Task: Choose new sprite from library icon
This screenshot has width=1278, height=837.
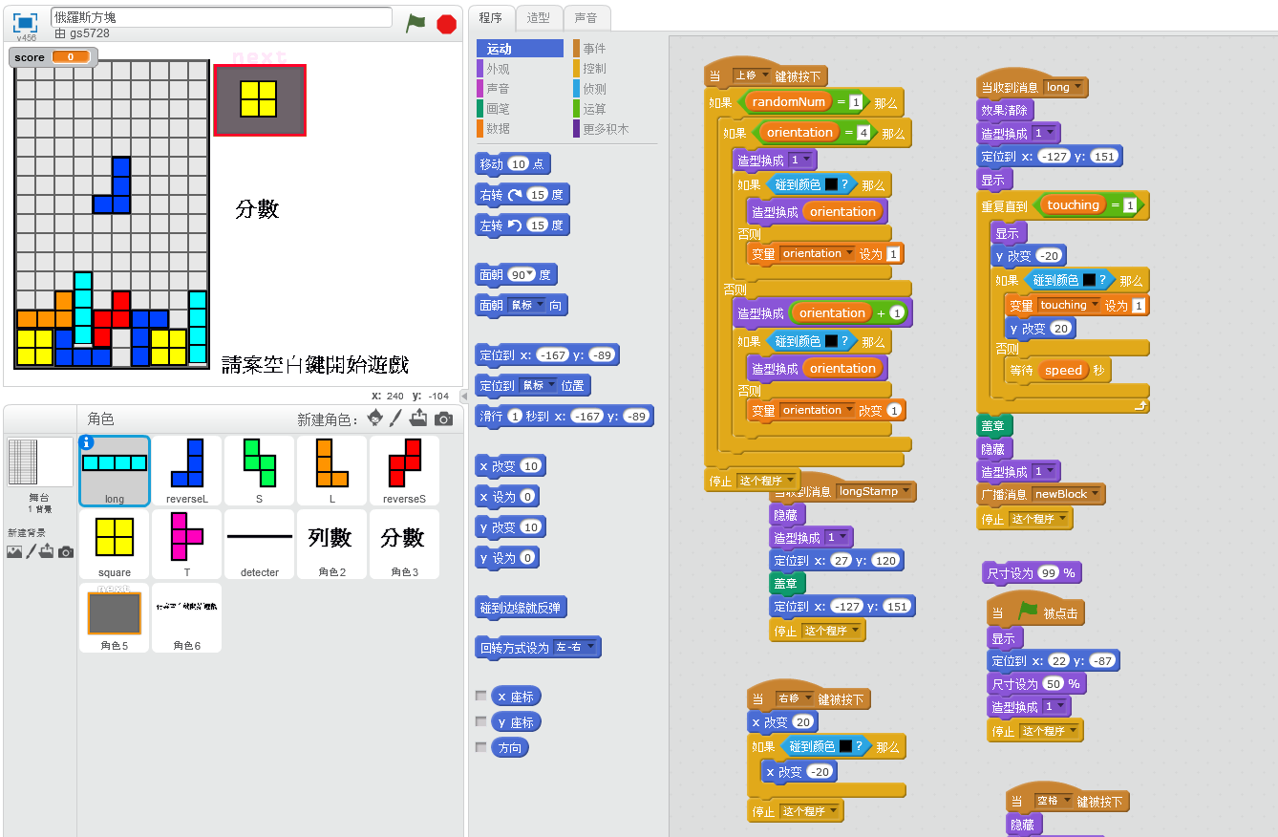Action: 375,418
